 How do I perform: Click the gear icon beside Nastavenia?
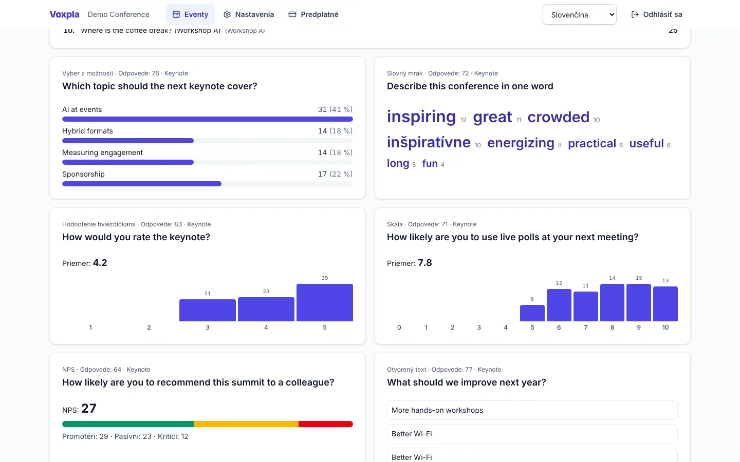click(227, 14)
